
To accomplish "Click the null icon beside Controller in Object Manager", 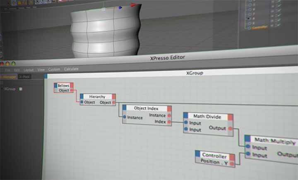I will click(x=249, y=28).
